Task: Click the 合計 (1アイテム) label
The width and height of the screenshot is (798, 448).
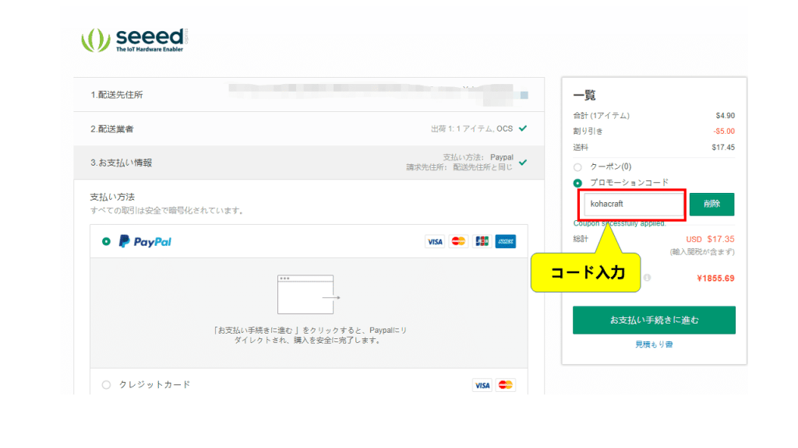Action: tap(602, 115)
